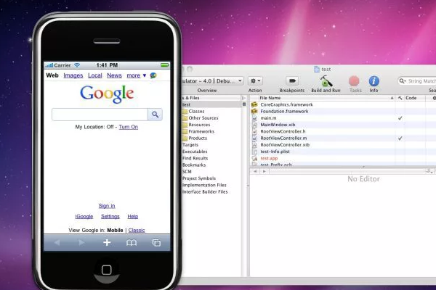This screenshot has height=290, width=436.
Task: Sort by the File Name column header
Action: (326, 98)
